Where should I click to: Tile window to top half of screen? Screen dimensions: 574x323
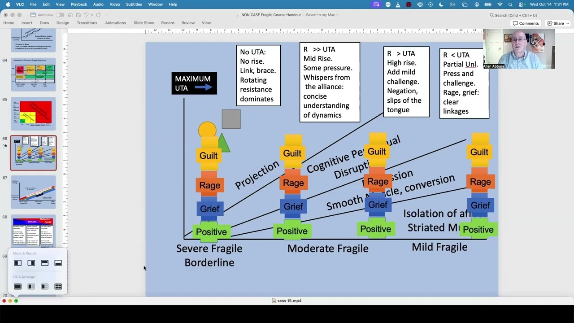[45, 263]
